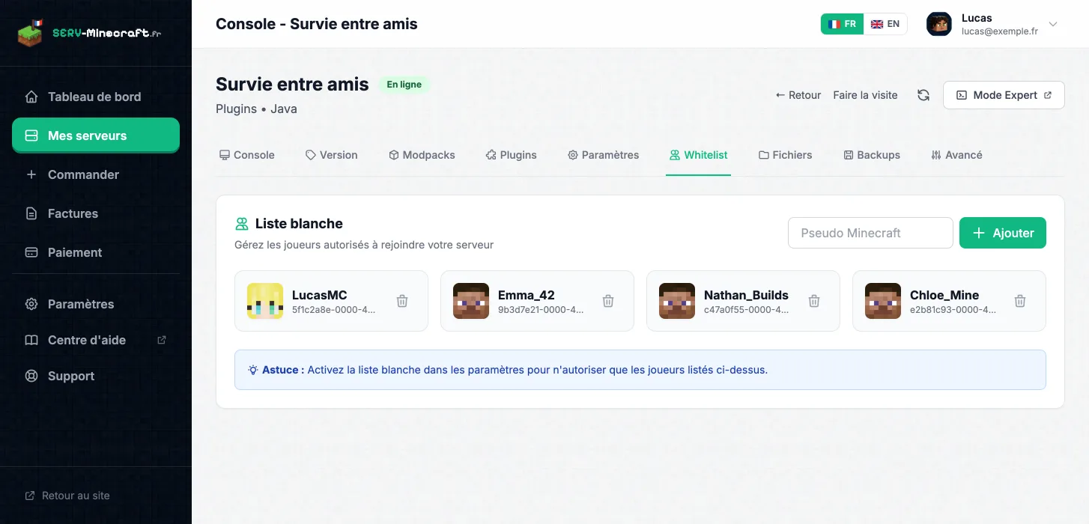Select the Whitelist tab

(699, 155)
